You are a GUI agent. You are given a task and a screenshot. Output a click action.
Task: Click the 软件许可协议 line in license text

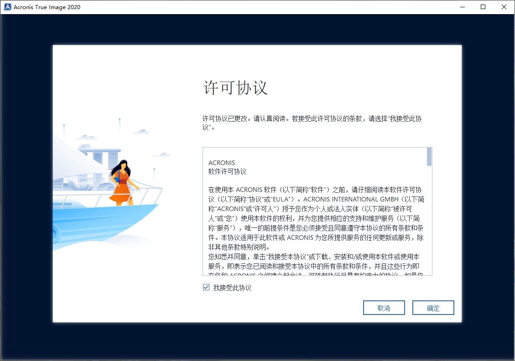click(227, 172)
